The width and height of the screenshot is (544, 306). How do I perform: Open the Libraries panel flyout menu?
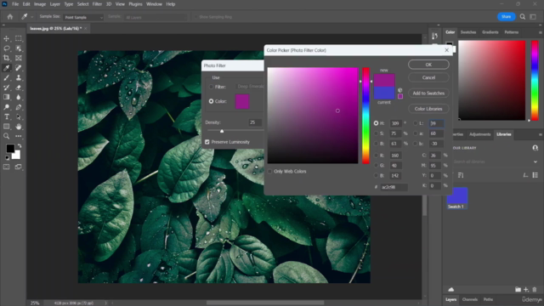pos(541,134)
